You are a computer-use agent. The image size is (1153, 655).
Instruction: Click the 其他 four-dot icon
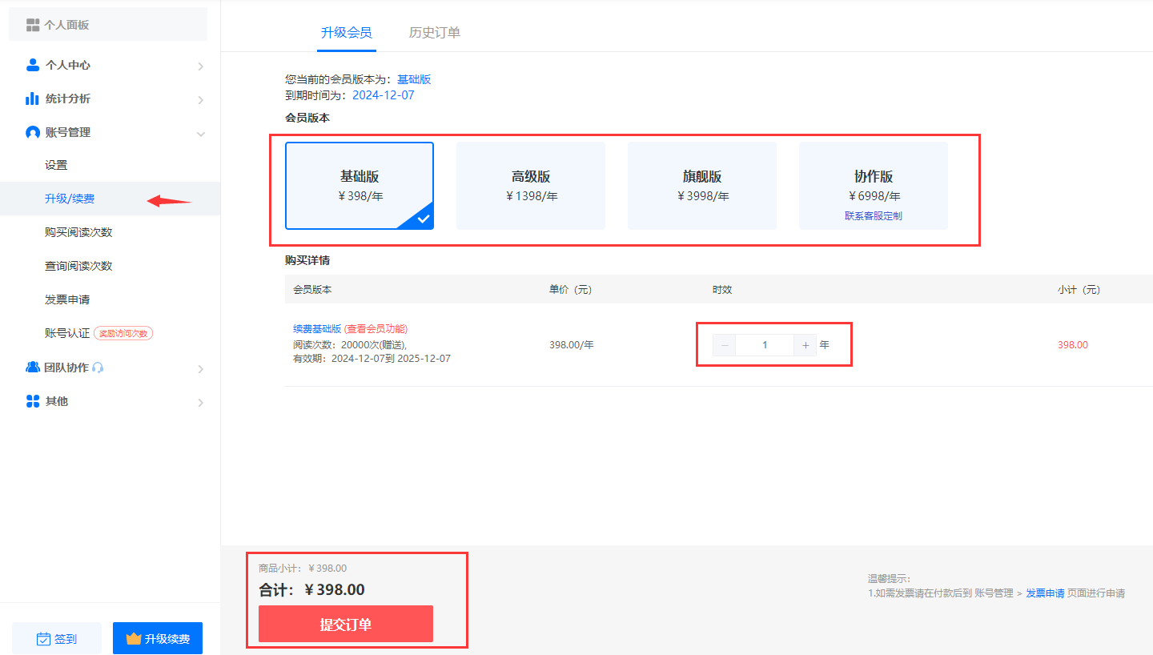(33, 401)
